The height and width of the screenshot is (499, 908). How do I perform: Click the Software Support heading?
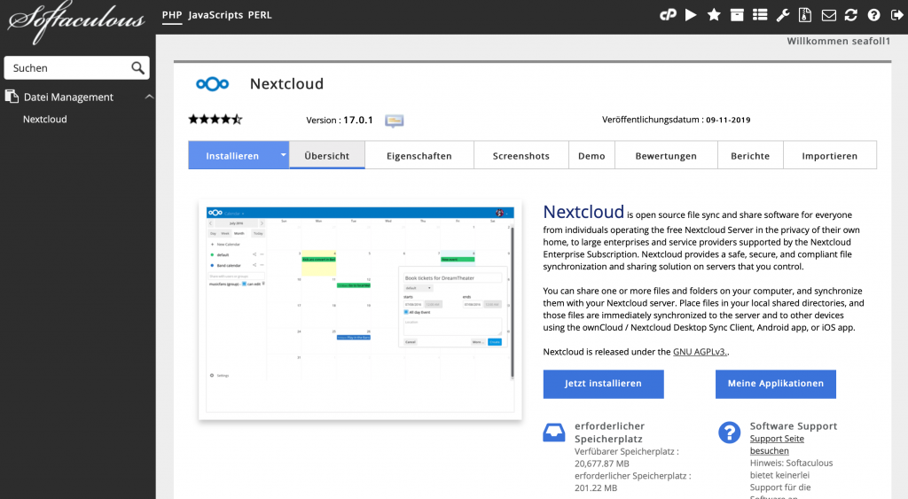point(794,426)
